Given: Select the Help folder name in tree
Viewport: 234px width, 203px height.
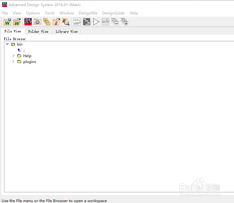Looking at the screenshot, I should (x=27, y=56).
